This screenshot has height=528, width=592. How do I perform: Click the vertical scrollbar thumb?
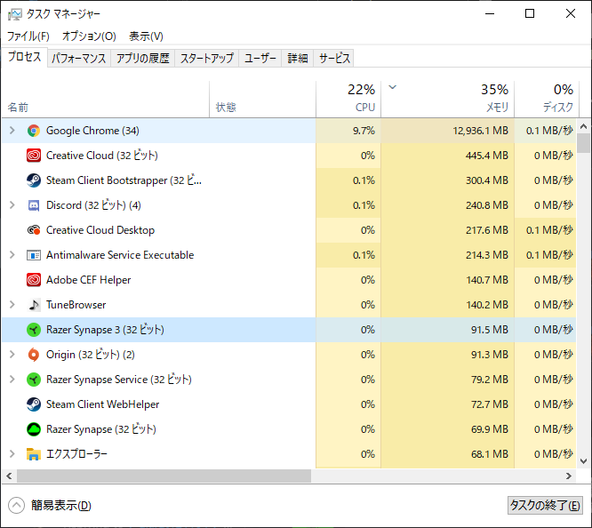coord(584,143)
